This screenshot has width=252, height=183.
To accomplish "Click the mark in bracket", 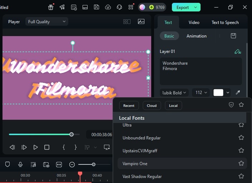I will (x=64, y=147).
